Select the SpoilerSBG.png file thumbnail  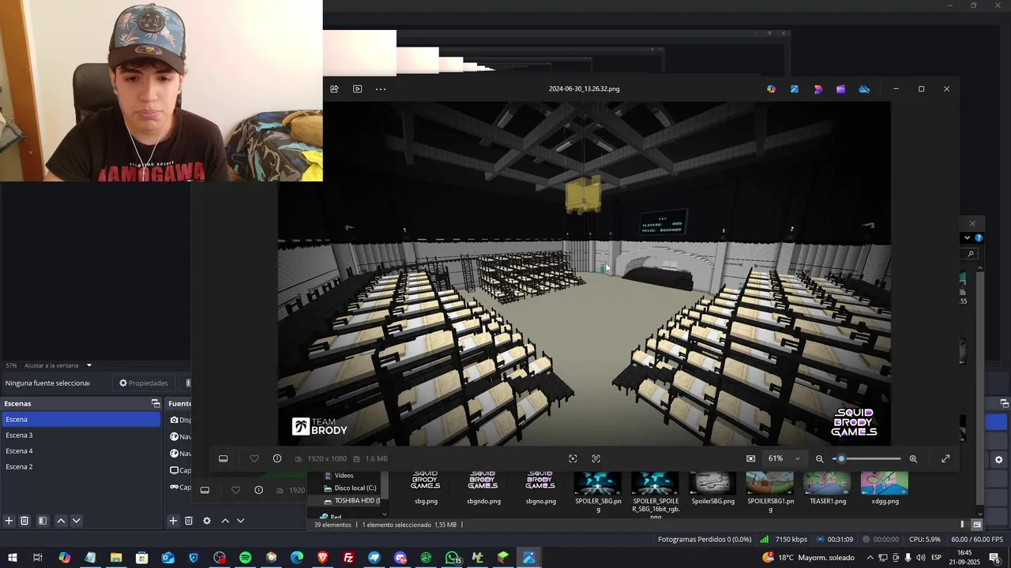pyautogui.click(x=712, y=487)
